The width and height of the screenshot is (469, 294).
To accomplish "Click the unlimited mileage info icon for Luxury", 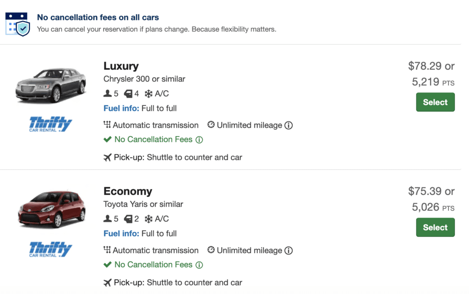I will (289, 125).
